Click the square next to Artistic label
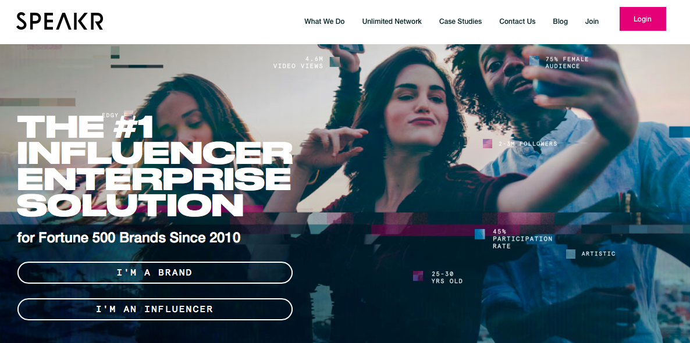The height and width of the screenshot is (343, 690). tap(571, 253)
